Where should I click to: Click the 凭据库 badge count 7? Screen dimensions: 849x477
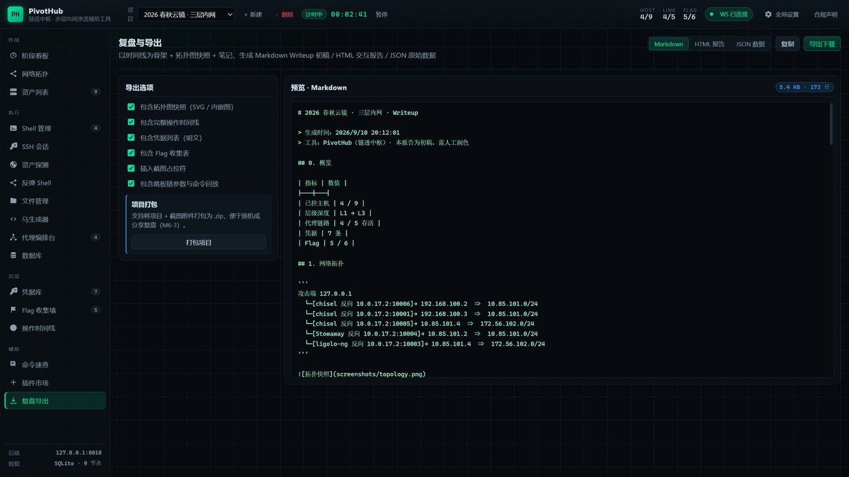coord(96,292)
